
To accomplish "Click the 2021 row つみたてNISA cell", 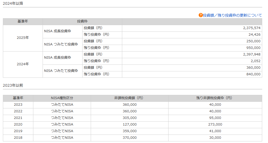I will (62, 118).
